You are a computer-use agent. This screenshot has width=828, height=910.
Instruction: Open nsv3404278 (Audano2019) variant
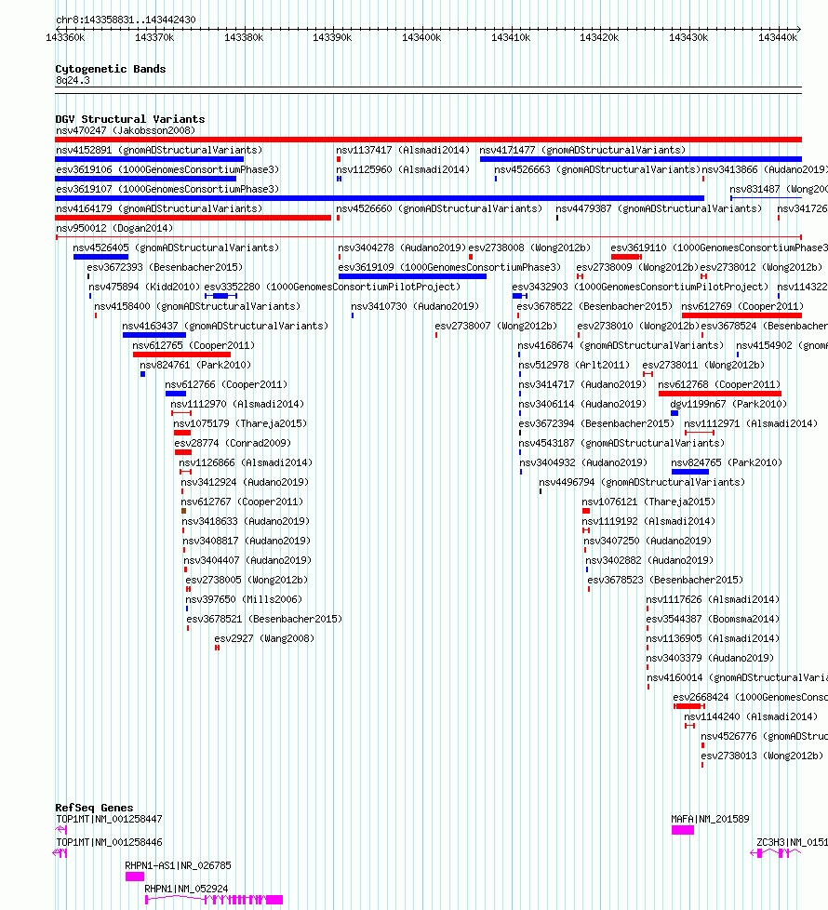402,248
